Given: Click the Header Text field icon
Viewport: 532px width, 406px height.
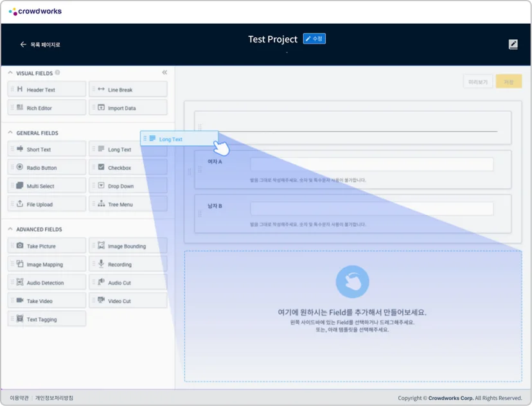Looking at the screenshot, I should coord(20,89).
